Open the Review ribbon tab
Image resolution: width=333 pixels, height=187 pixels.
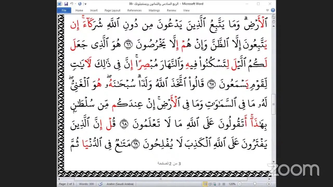tap(171, 10)
